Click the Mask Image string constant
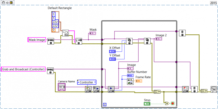218x109 pixels. click(37, 40)
